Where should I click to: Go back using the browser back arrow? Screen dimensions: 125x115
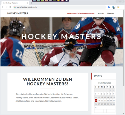click(x=3, y=7)
